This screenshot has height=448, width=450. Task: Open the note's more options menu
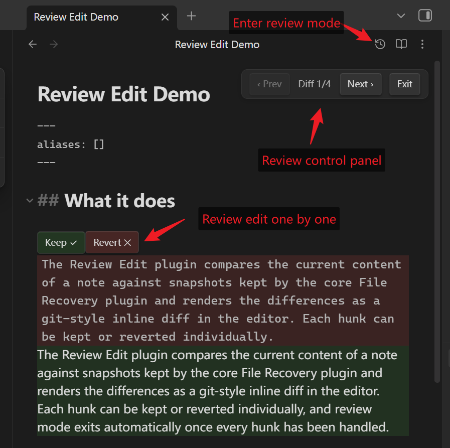tap(422, 44)
